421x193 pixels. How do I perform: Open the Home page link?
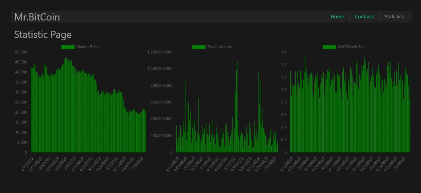(x=337, y=17)
